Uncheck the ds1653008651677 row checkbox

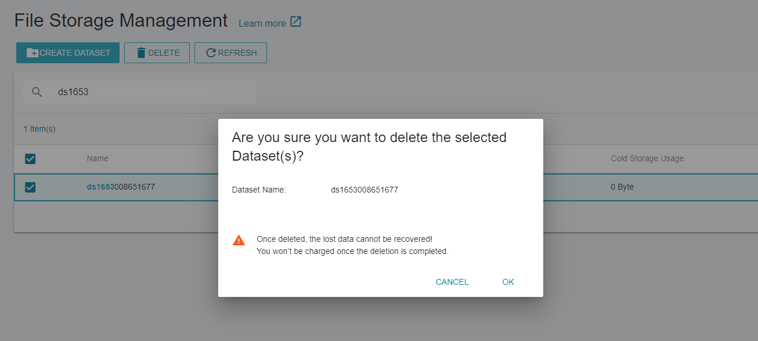tap(30, 187)
